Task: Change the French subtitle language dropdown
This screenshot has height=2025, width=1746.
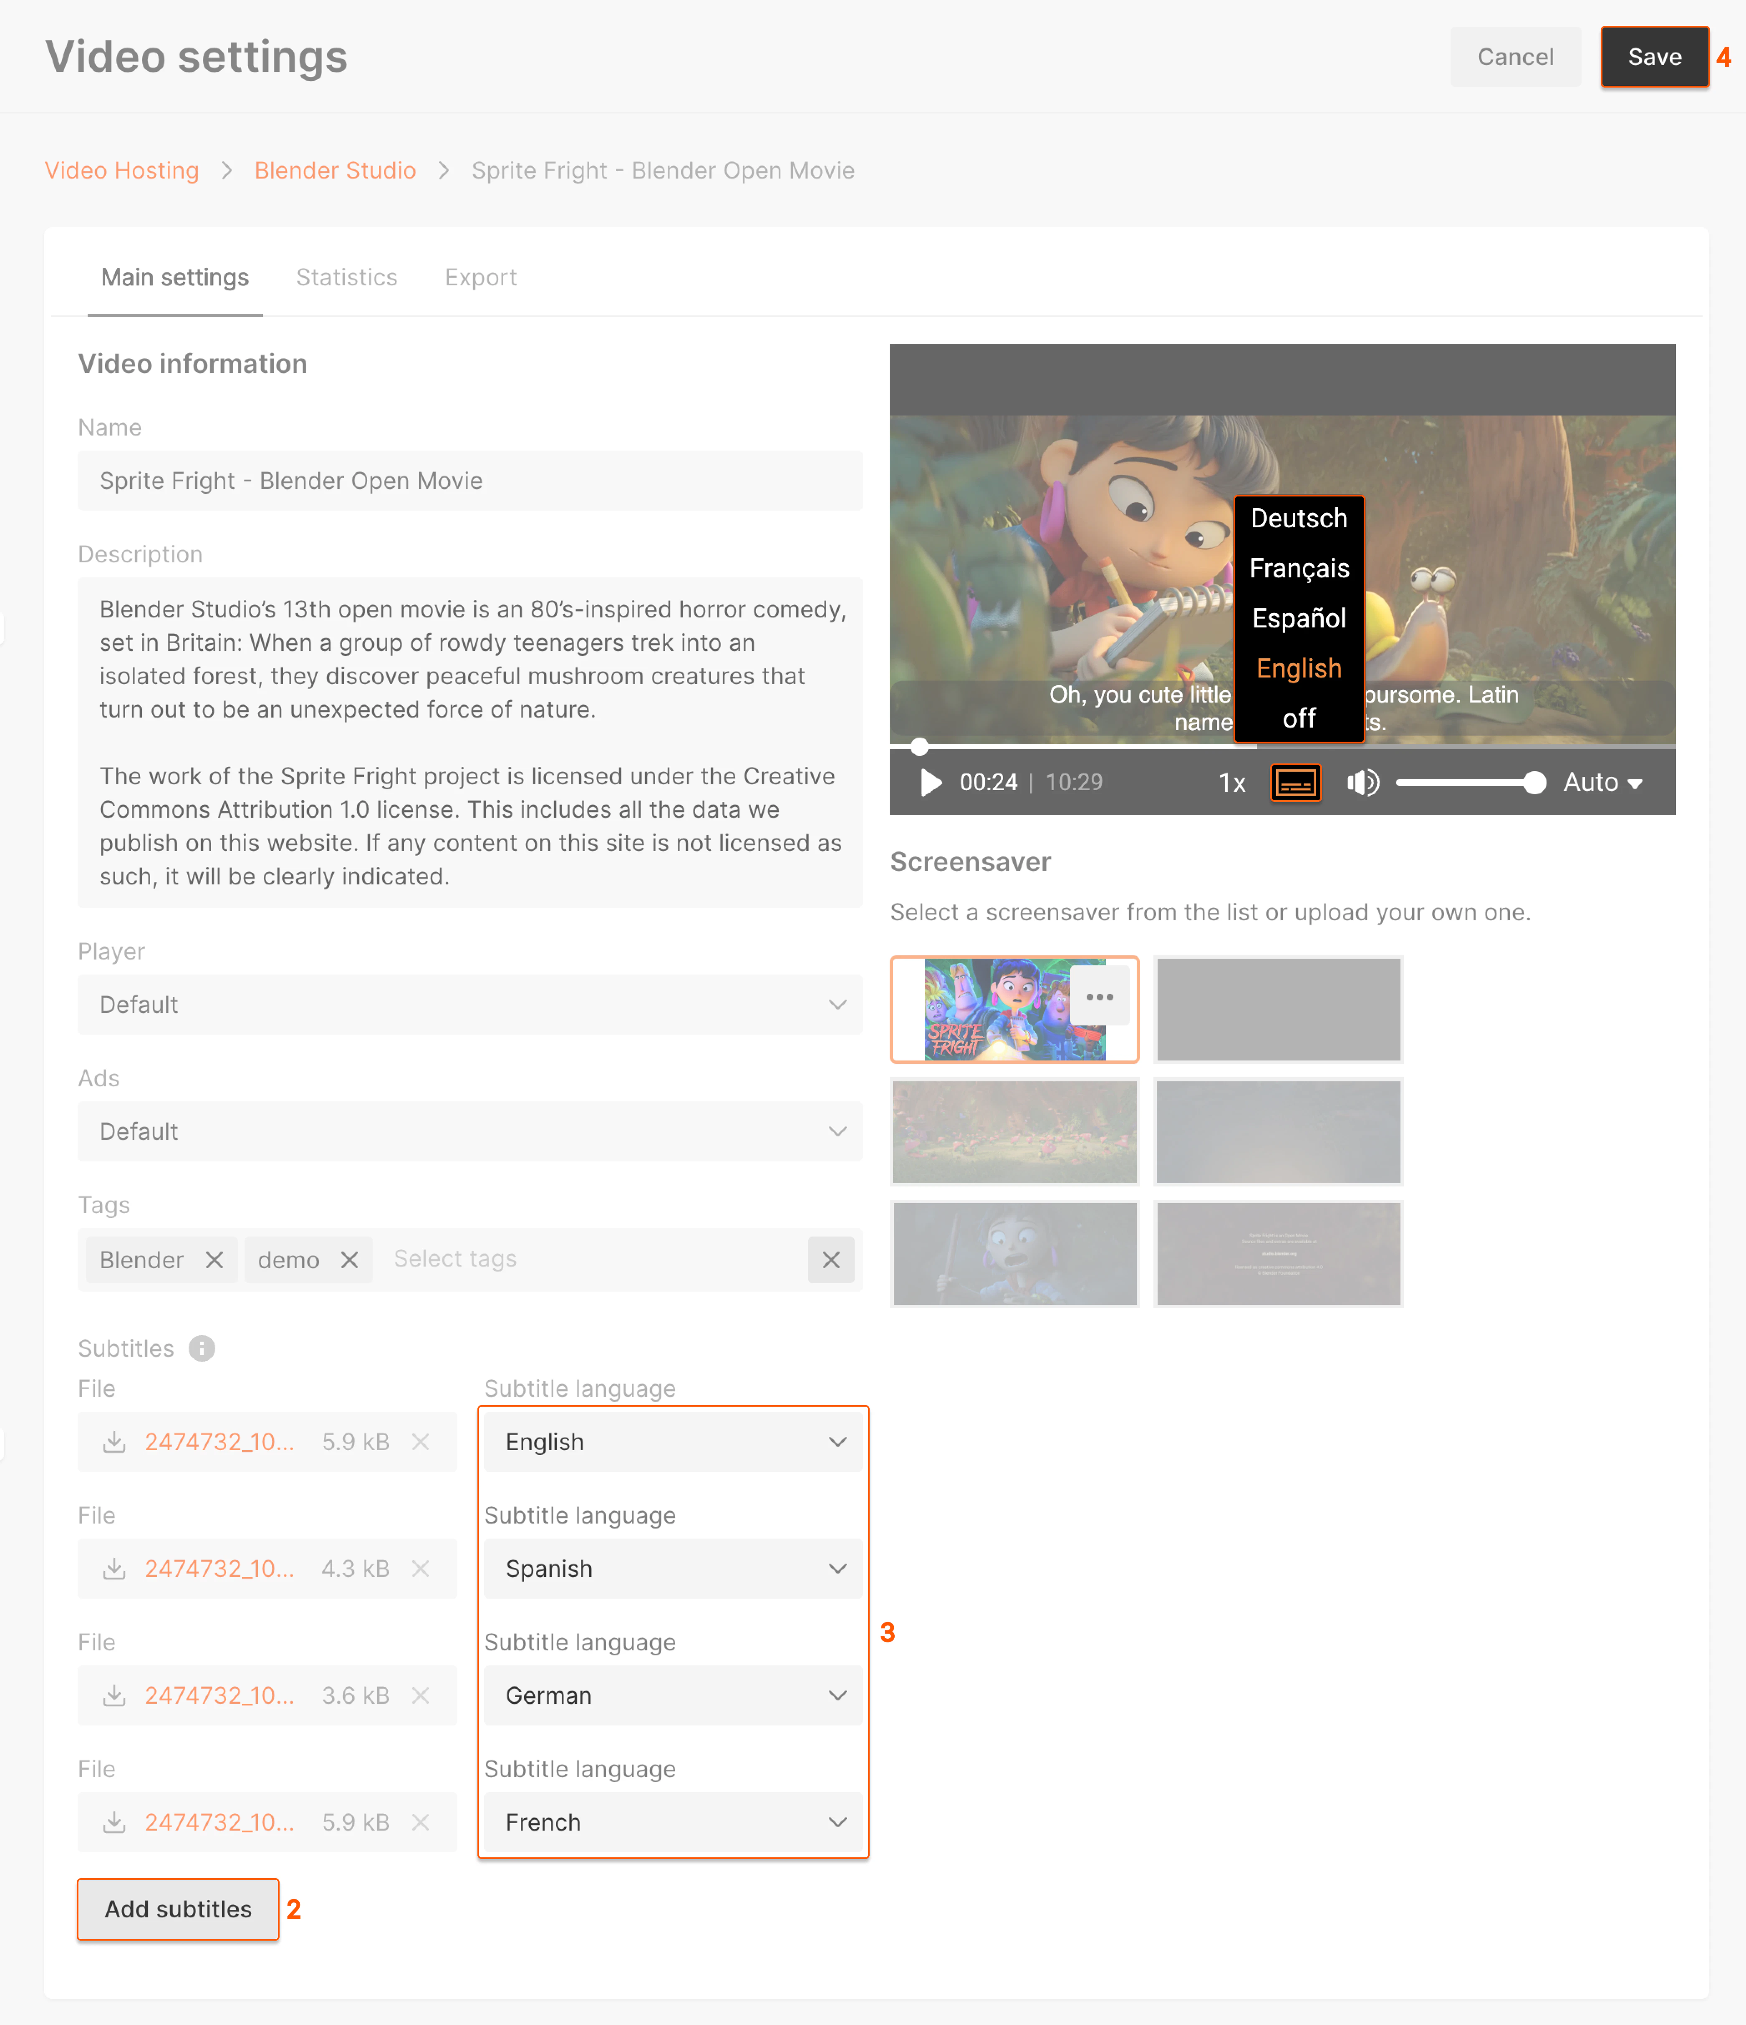Action: (671, 1822)
